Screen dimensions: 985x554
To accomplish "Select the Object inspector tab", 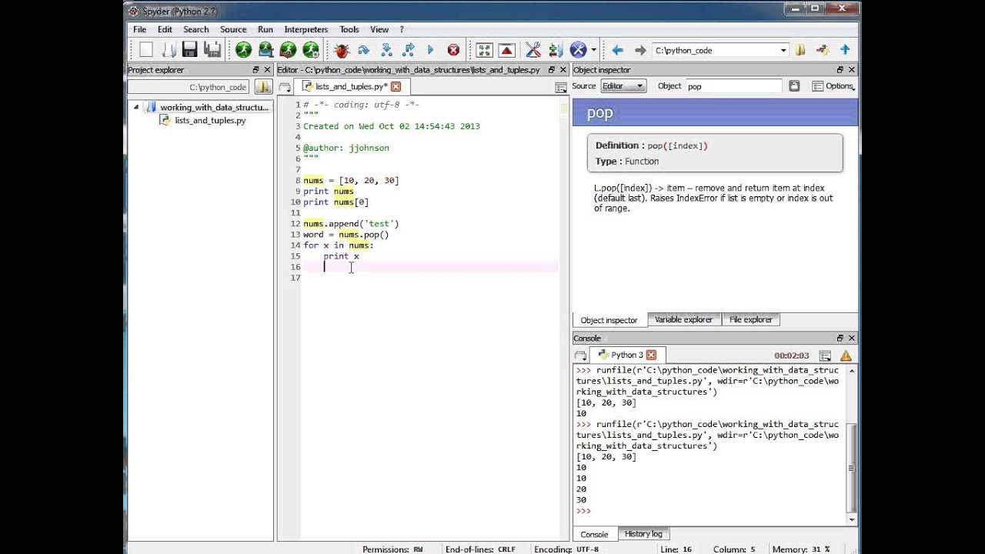I will tap(609, 320).
